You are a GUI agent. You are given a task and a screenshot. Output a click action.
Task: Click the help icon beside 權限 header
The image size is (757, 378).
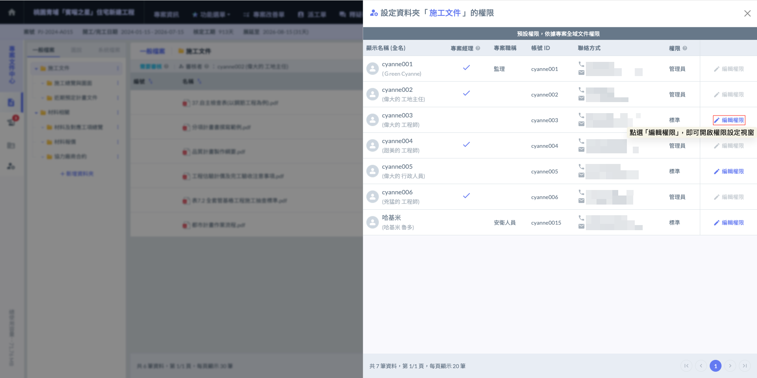pos(685,48)
